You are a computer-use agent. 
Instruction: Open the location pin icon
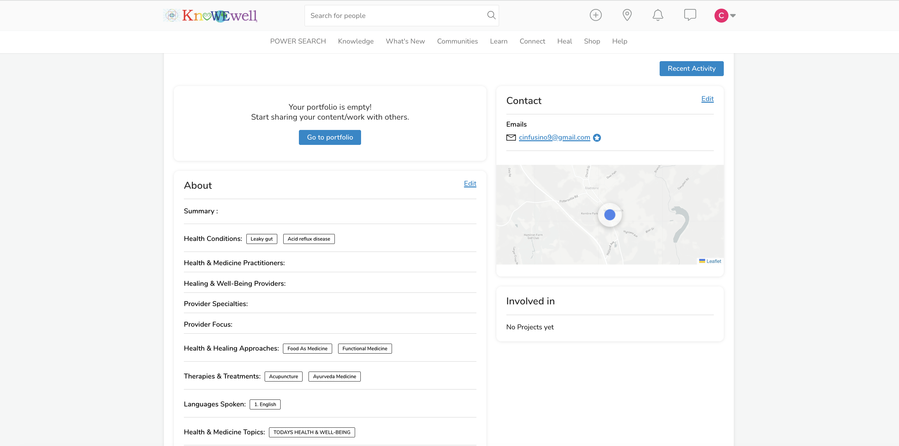tap(627, 15)
